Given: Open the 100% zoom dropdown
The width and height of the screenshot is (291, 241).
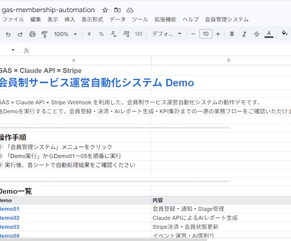Looking at the screenshot, I should 65,34.
